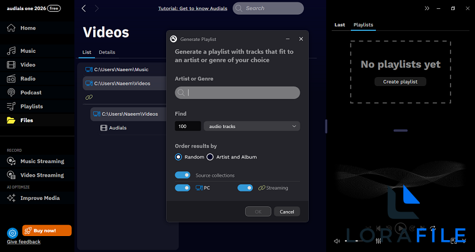Switch to the List tab
475x252 pixels.
click(x=87, y=52)
